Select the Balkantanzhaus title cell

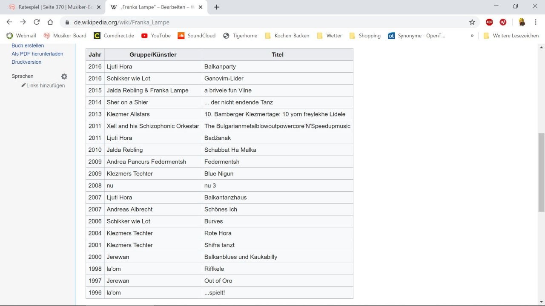tap(277, 197)
